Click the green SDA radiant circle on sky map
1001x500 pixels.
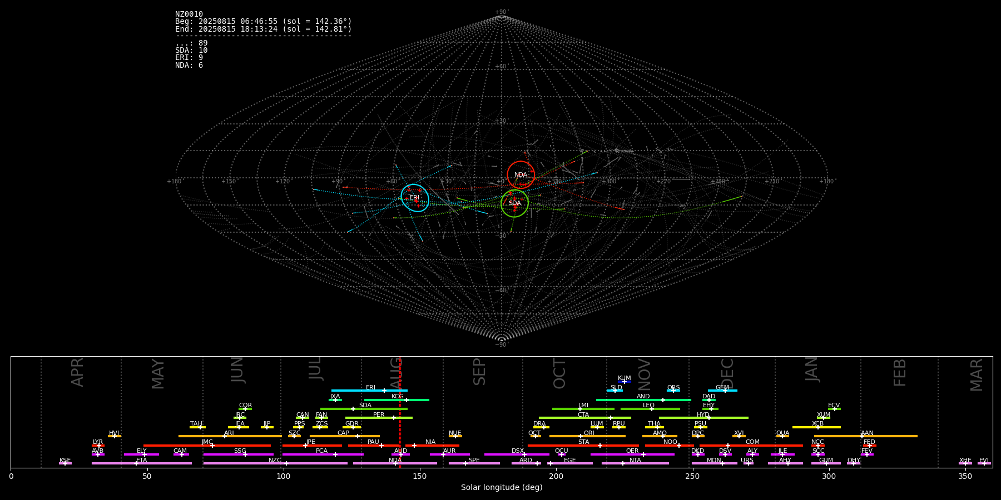[x=514, y=203]
